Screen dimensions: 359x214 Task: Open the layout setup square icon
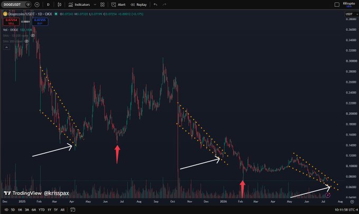tap(337, 5)
